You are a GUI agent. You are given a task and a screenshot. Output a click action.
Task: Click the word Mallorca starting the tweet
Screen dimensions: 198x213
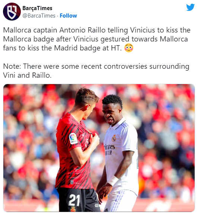(x=17, y=30)
